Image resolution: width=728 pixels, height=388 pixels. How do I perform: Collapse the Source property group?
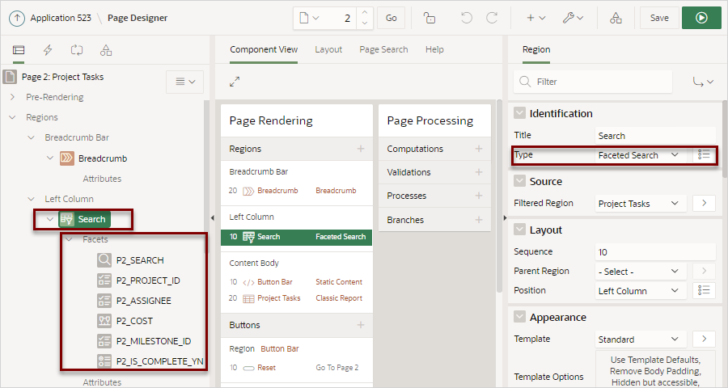pyautogui.click(x=519, y=181)
